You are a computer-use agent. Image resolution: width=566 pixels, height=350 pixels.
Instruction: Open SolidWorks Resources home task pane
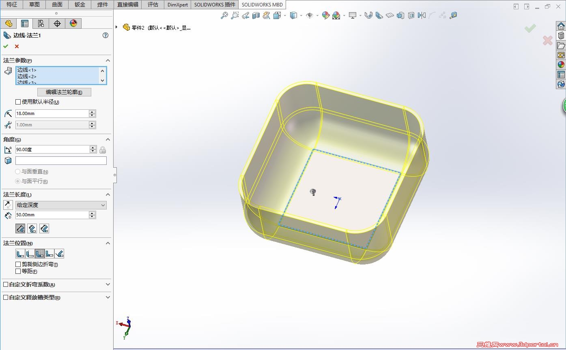coord(561,26)
